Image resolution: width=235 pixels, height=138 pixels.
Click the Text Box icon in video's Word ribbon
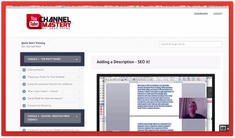184,79
